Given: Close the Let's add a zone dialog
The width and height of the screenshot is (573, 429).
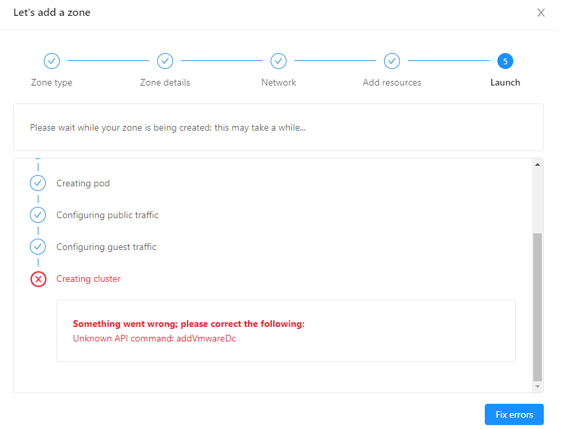Looking at the screenshot, I should [x=541, y=12].
